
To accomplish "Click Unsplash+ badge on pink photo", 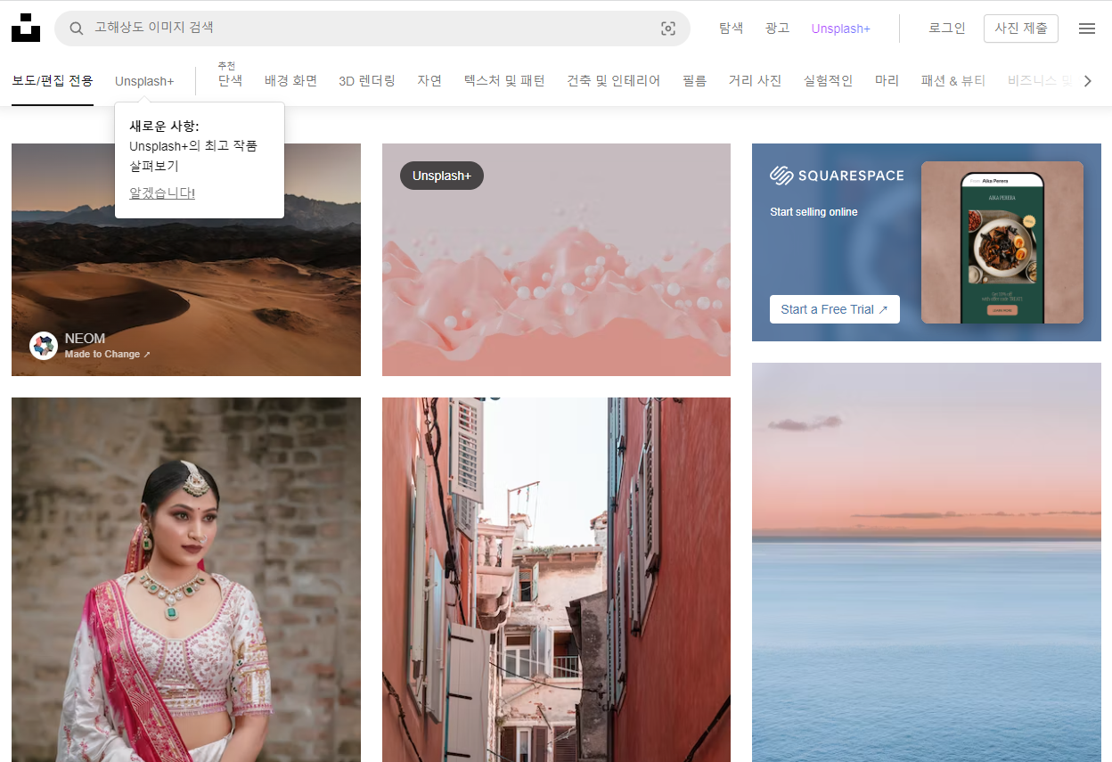I will click(x=442, y=176).
